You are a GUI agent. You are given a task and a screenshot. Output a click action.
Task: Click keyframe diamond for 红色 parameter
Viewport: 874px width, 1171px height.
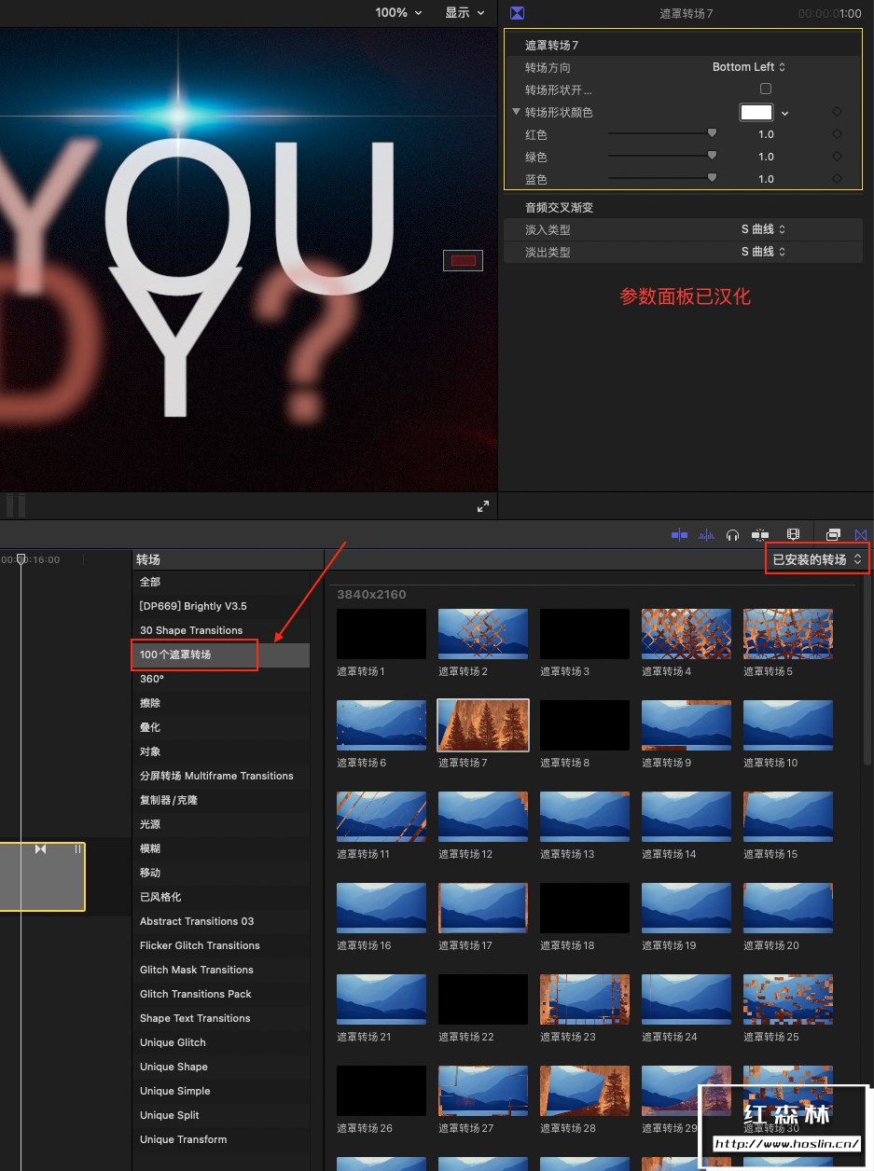pyautogui.click(x=837, y=134)
